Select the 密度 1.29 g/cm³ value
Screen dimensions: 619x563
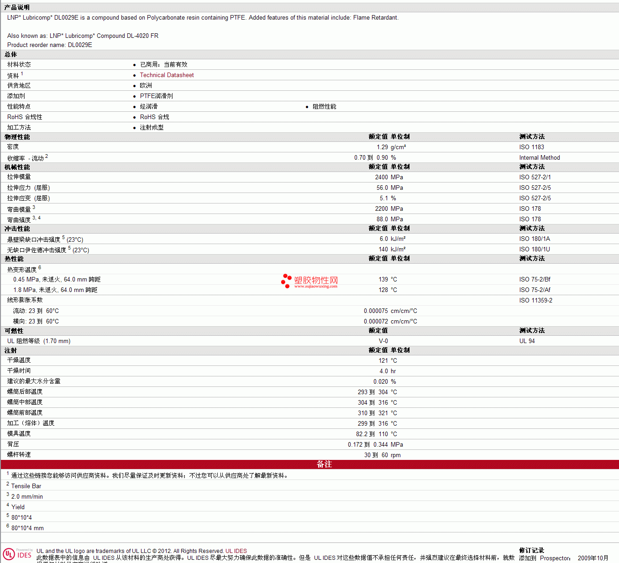391,147
